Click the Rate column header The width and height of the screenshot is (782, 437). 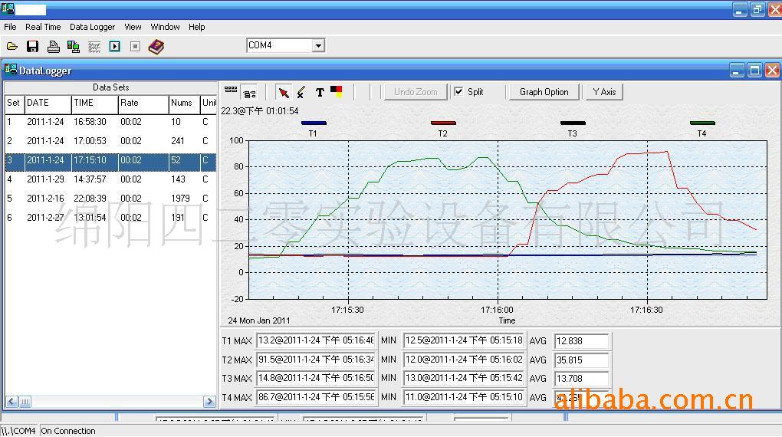pyautogui.click(x=143, y=103)
